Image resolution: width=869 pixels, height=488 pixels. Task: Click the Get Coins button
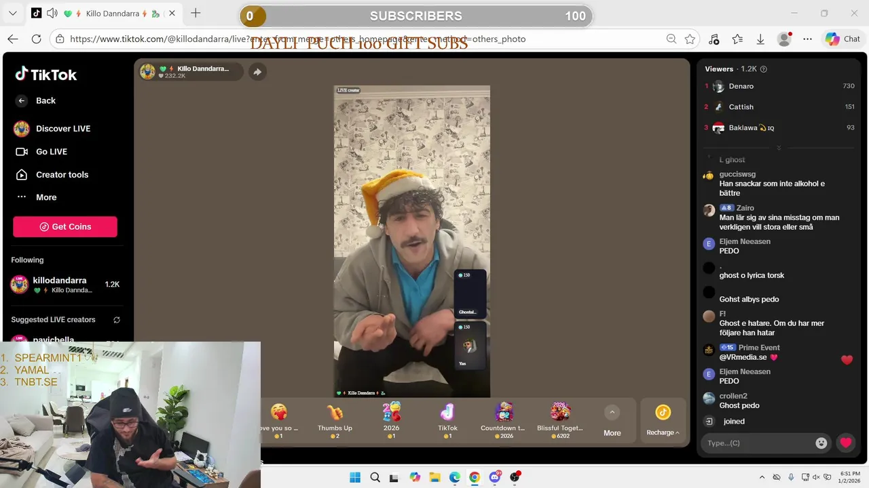[x=65, y=226]
